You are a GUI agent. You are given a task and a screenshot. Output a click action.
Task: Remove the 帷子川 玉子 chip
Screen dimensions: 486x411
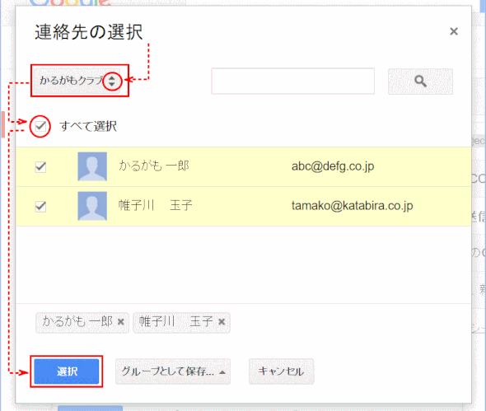tap(222, 322)
